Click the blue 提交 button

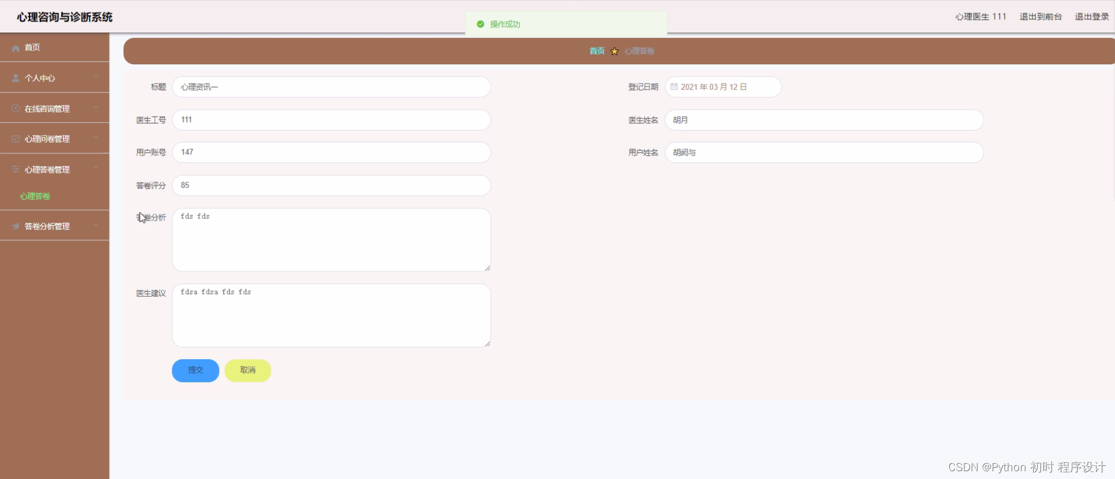point(196,371)
